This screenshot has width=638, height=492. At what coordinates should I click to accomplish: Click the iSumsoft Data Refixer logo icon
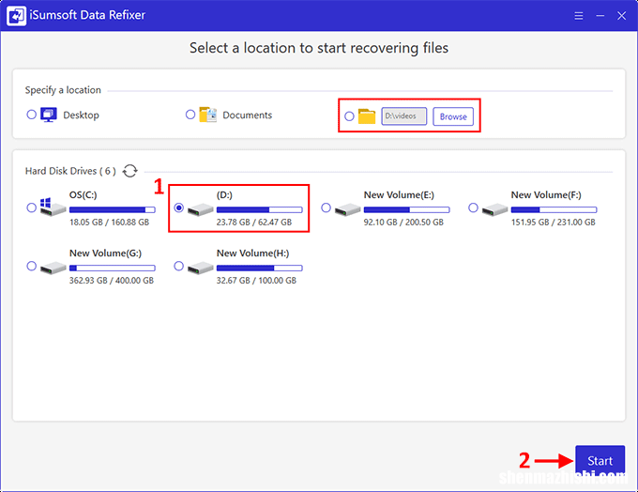(x=16, y=15)
